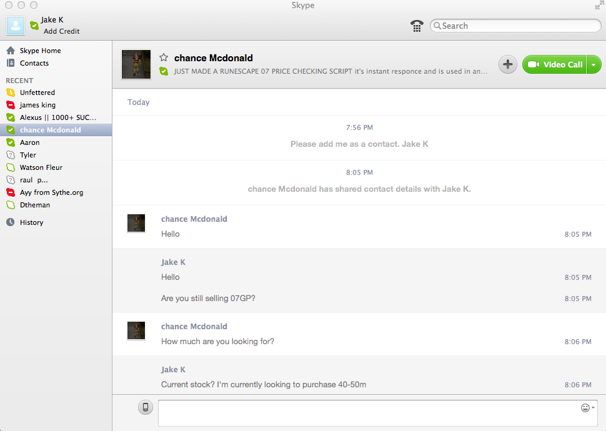Open the Alexus || 1000+ SUC... chat

[56, 117]
